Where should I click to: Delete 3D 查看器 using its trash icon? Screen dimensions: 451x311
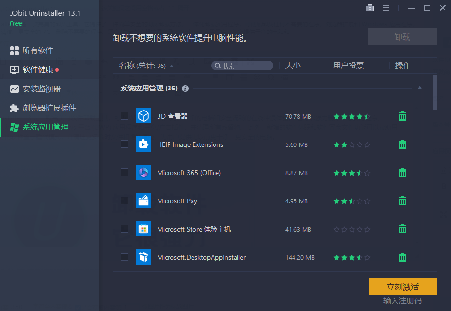coord(402,116)
